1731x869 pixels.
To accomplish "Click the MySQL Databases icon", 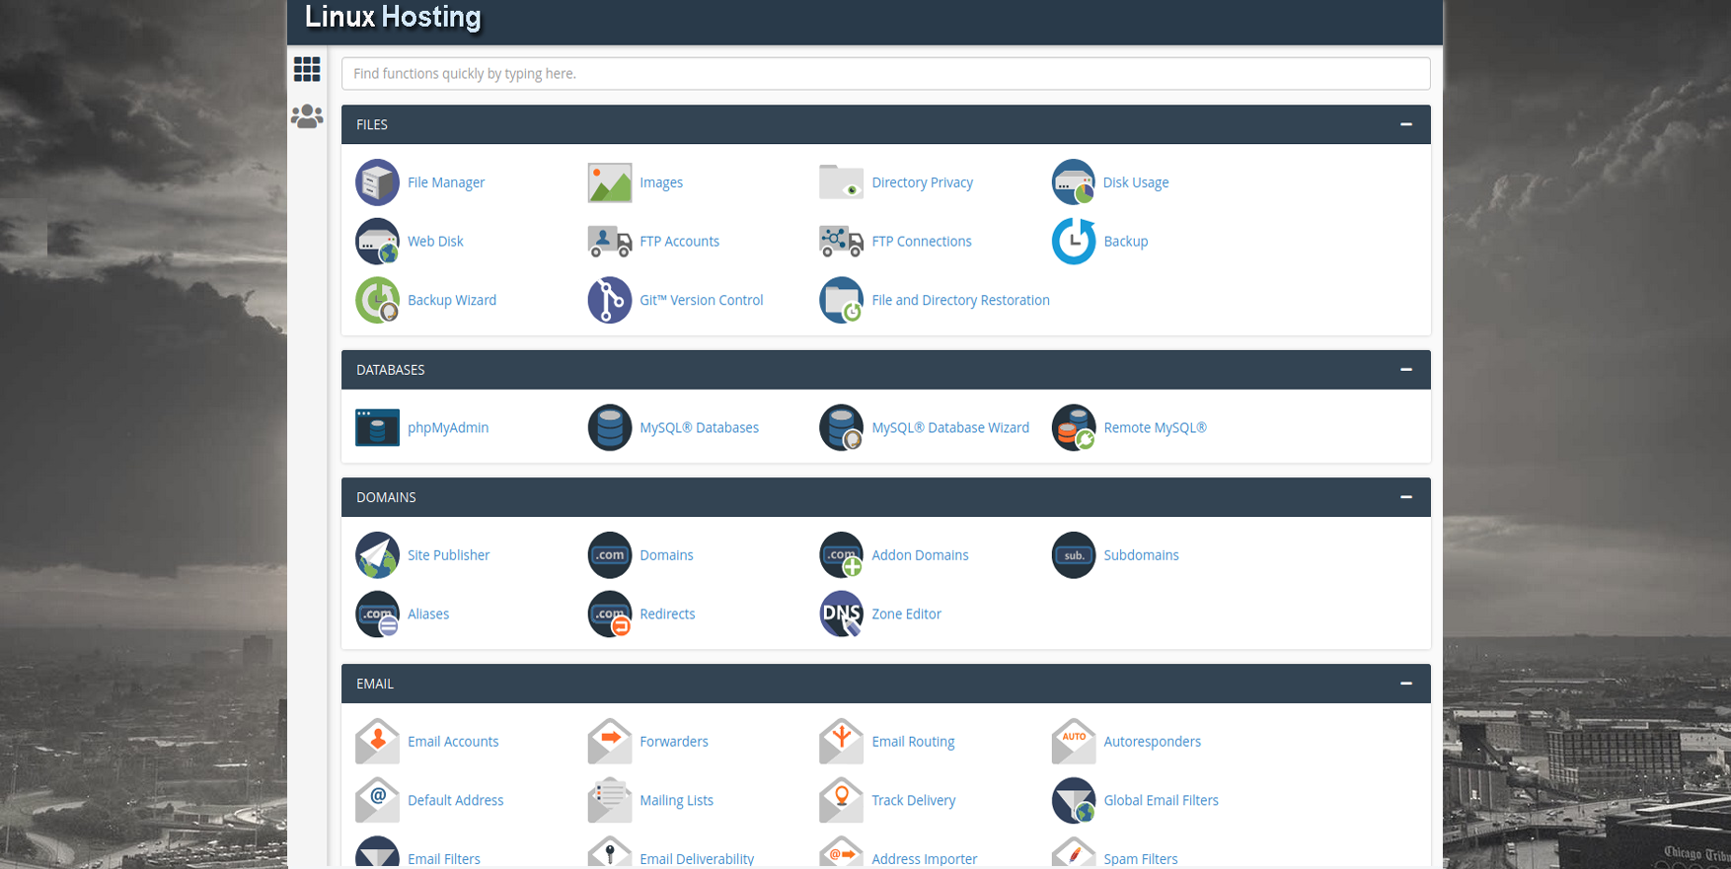I will point(610,427).
